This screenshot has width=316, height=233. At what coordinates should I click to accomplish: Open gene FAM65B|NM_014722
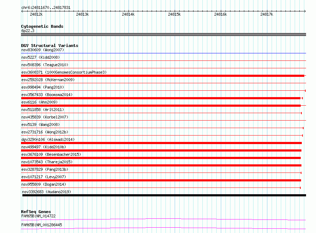click(38, 216)
